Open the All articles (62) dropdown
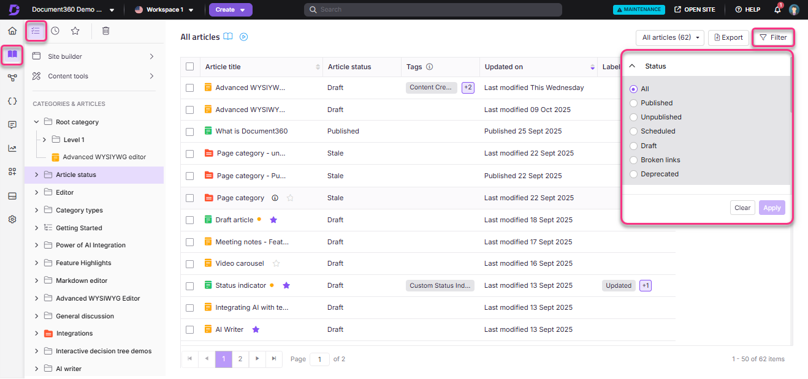 [x=669, y=37]
